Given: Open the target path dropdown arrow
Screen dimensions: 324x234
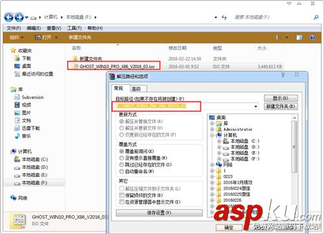Looking at the screenshot, I should point(256,106).
